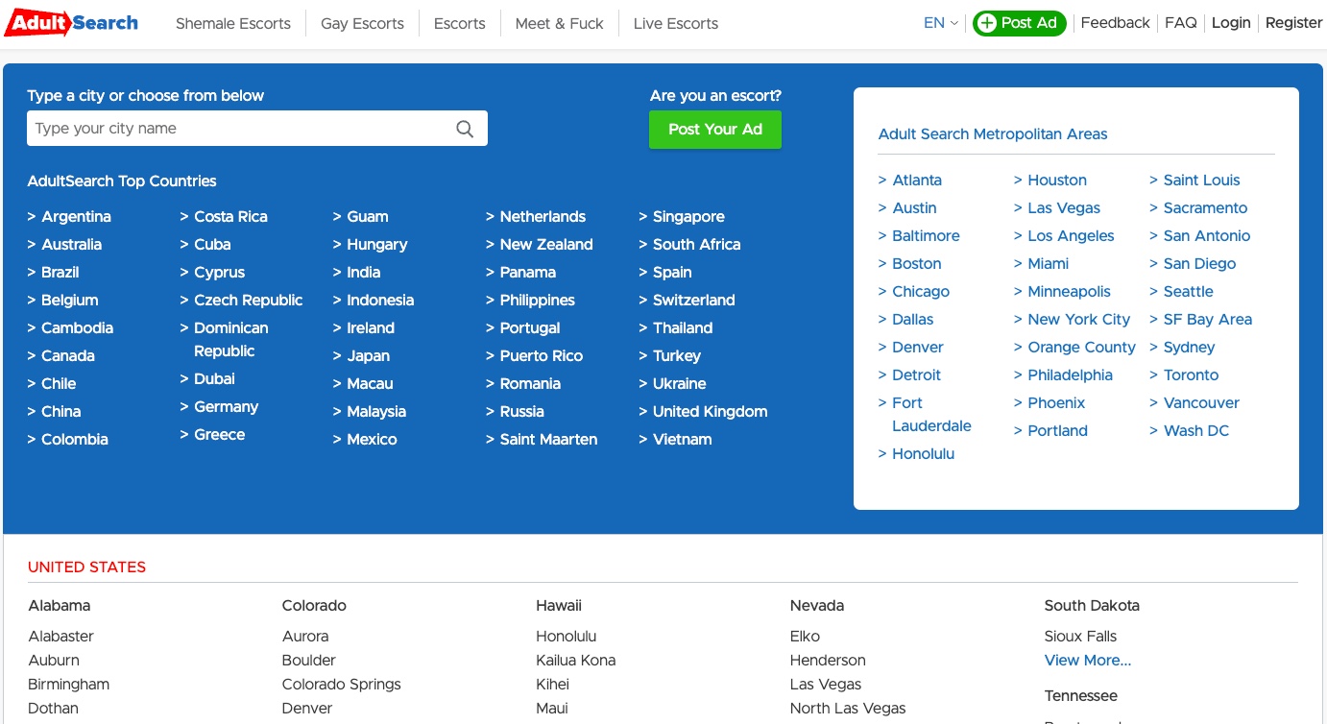Open Chicago metropolitan area

coord(921,292)
